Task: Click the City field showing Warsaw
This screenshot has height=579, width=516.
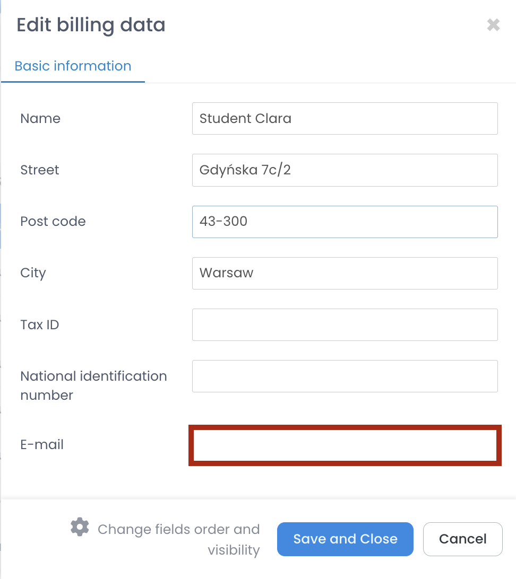Action: [345, 273]
